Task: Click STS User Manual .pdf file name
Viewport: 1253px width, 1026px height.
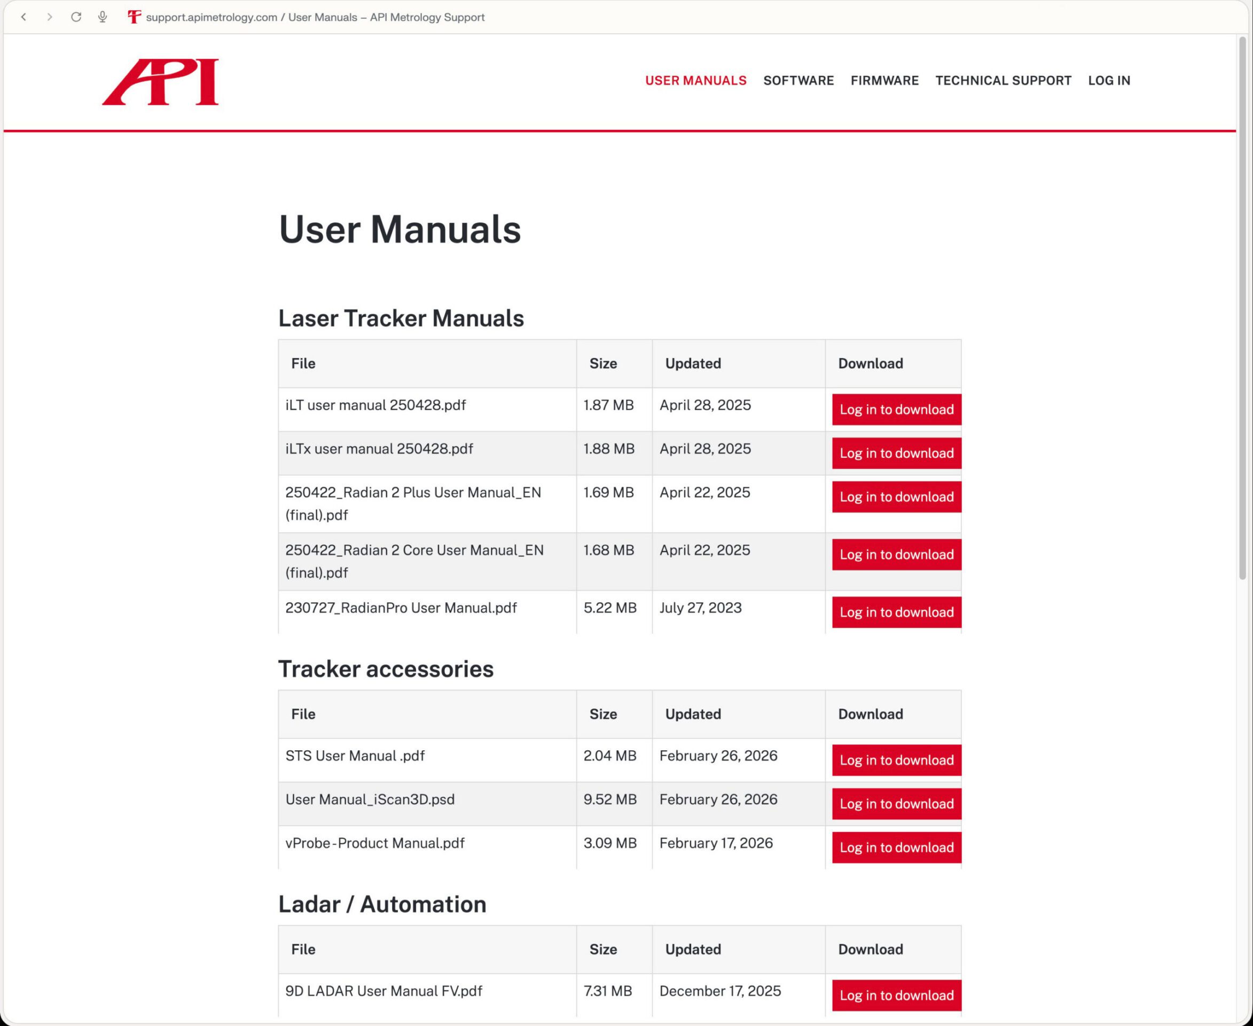Action: [x=355, y=756]
